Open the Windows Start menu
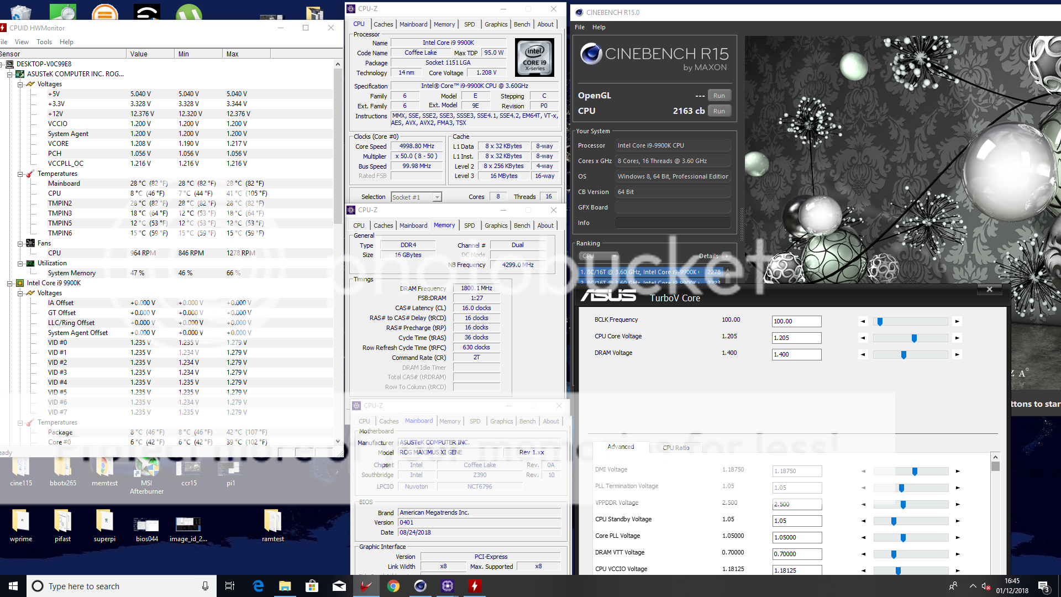The image size is (1061, 597). tap(13, 586)
